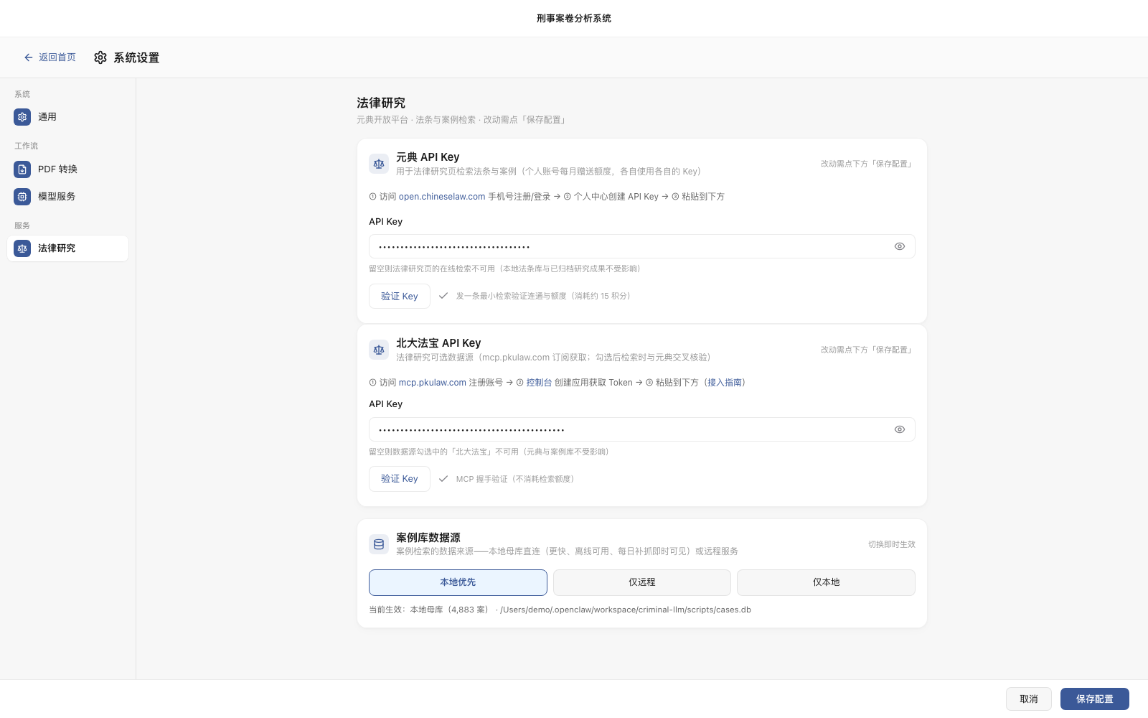Click the 模型服务 chip icon
1148x718 pixels.
22,197
